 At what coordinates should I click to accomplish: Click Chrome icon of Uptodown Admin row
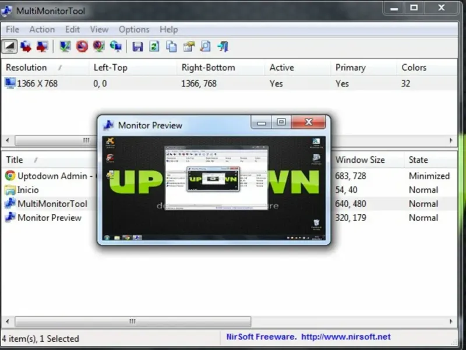pos(10,176)
